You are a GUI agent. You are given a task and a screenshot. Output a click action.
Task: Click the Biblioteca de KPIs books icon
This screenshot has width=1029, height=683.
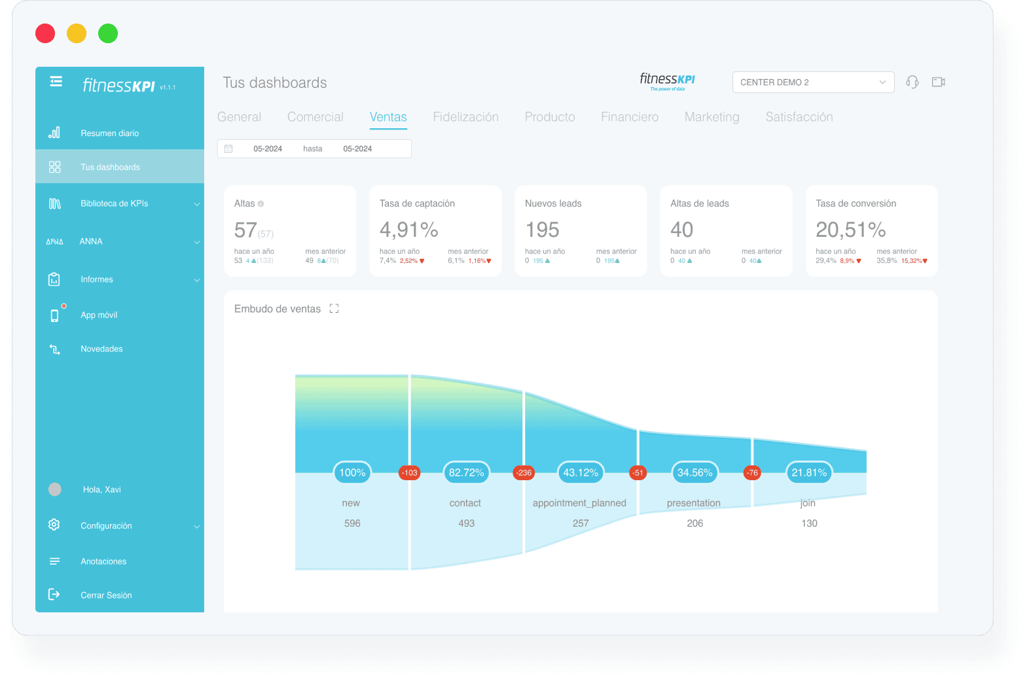click(x=54, y=203)
